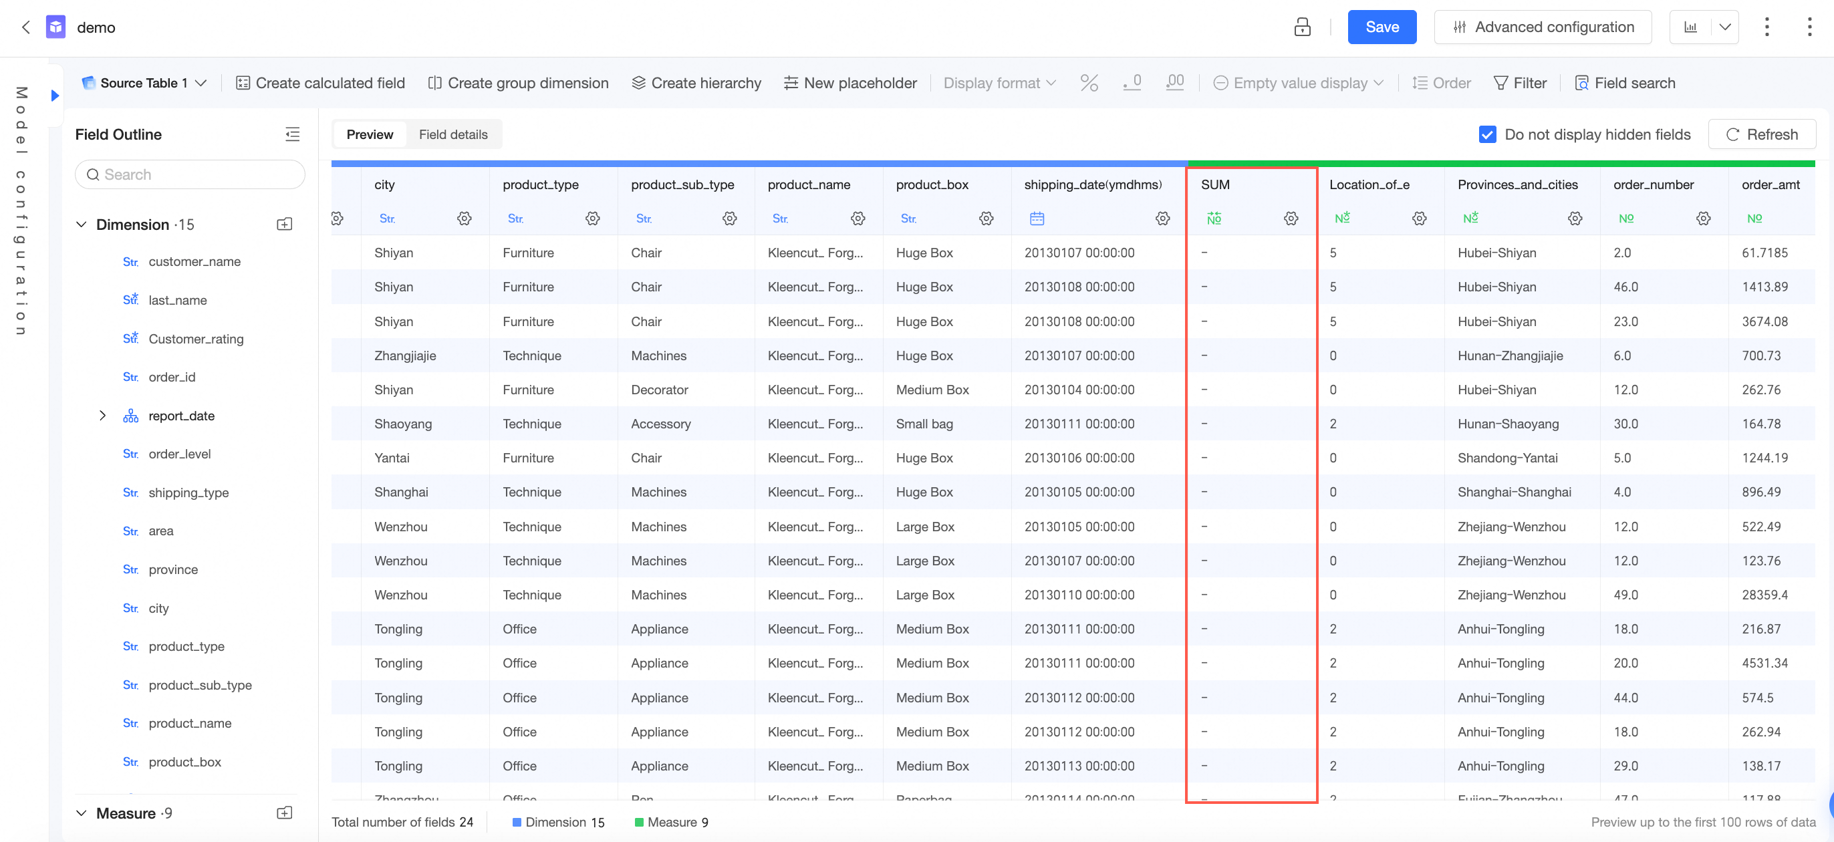The height and width of the screenshot is (842, 1834).
Task: Click the calendar type icon under shipping_date
Action: (1037, 219)
